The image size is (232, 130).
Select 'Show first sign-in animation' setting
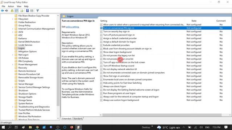pyautogui.click(x=116, y=76)
